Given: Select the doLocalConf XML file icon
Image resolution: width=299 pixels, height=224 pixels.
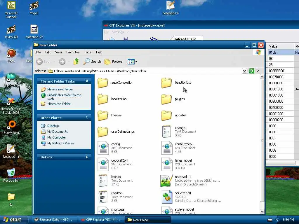Looking at the screenshot, I should pos(103,164).
